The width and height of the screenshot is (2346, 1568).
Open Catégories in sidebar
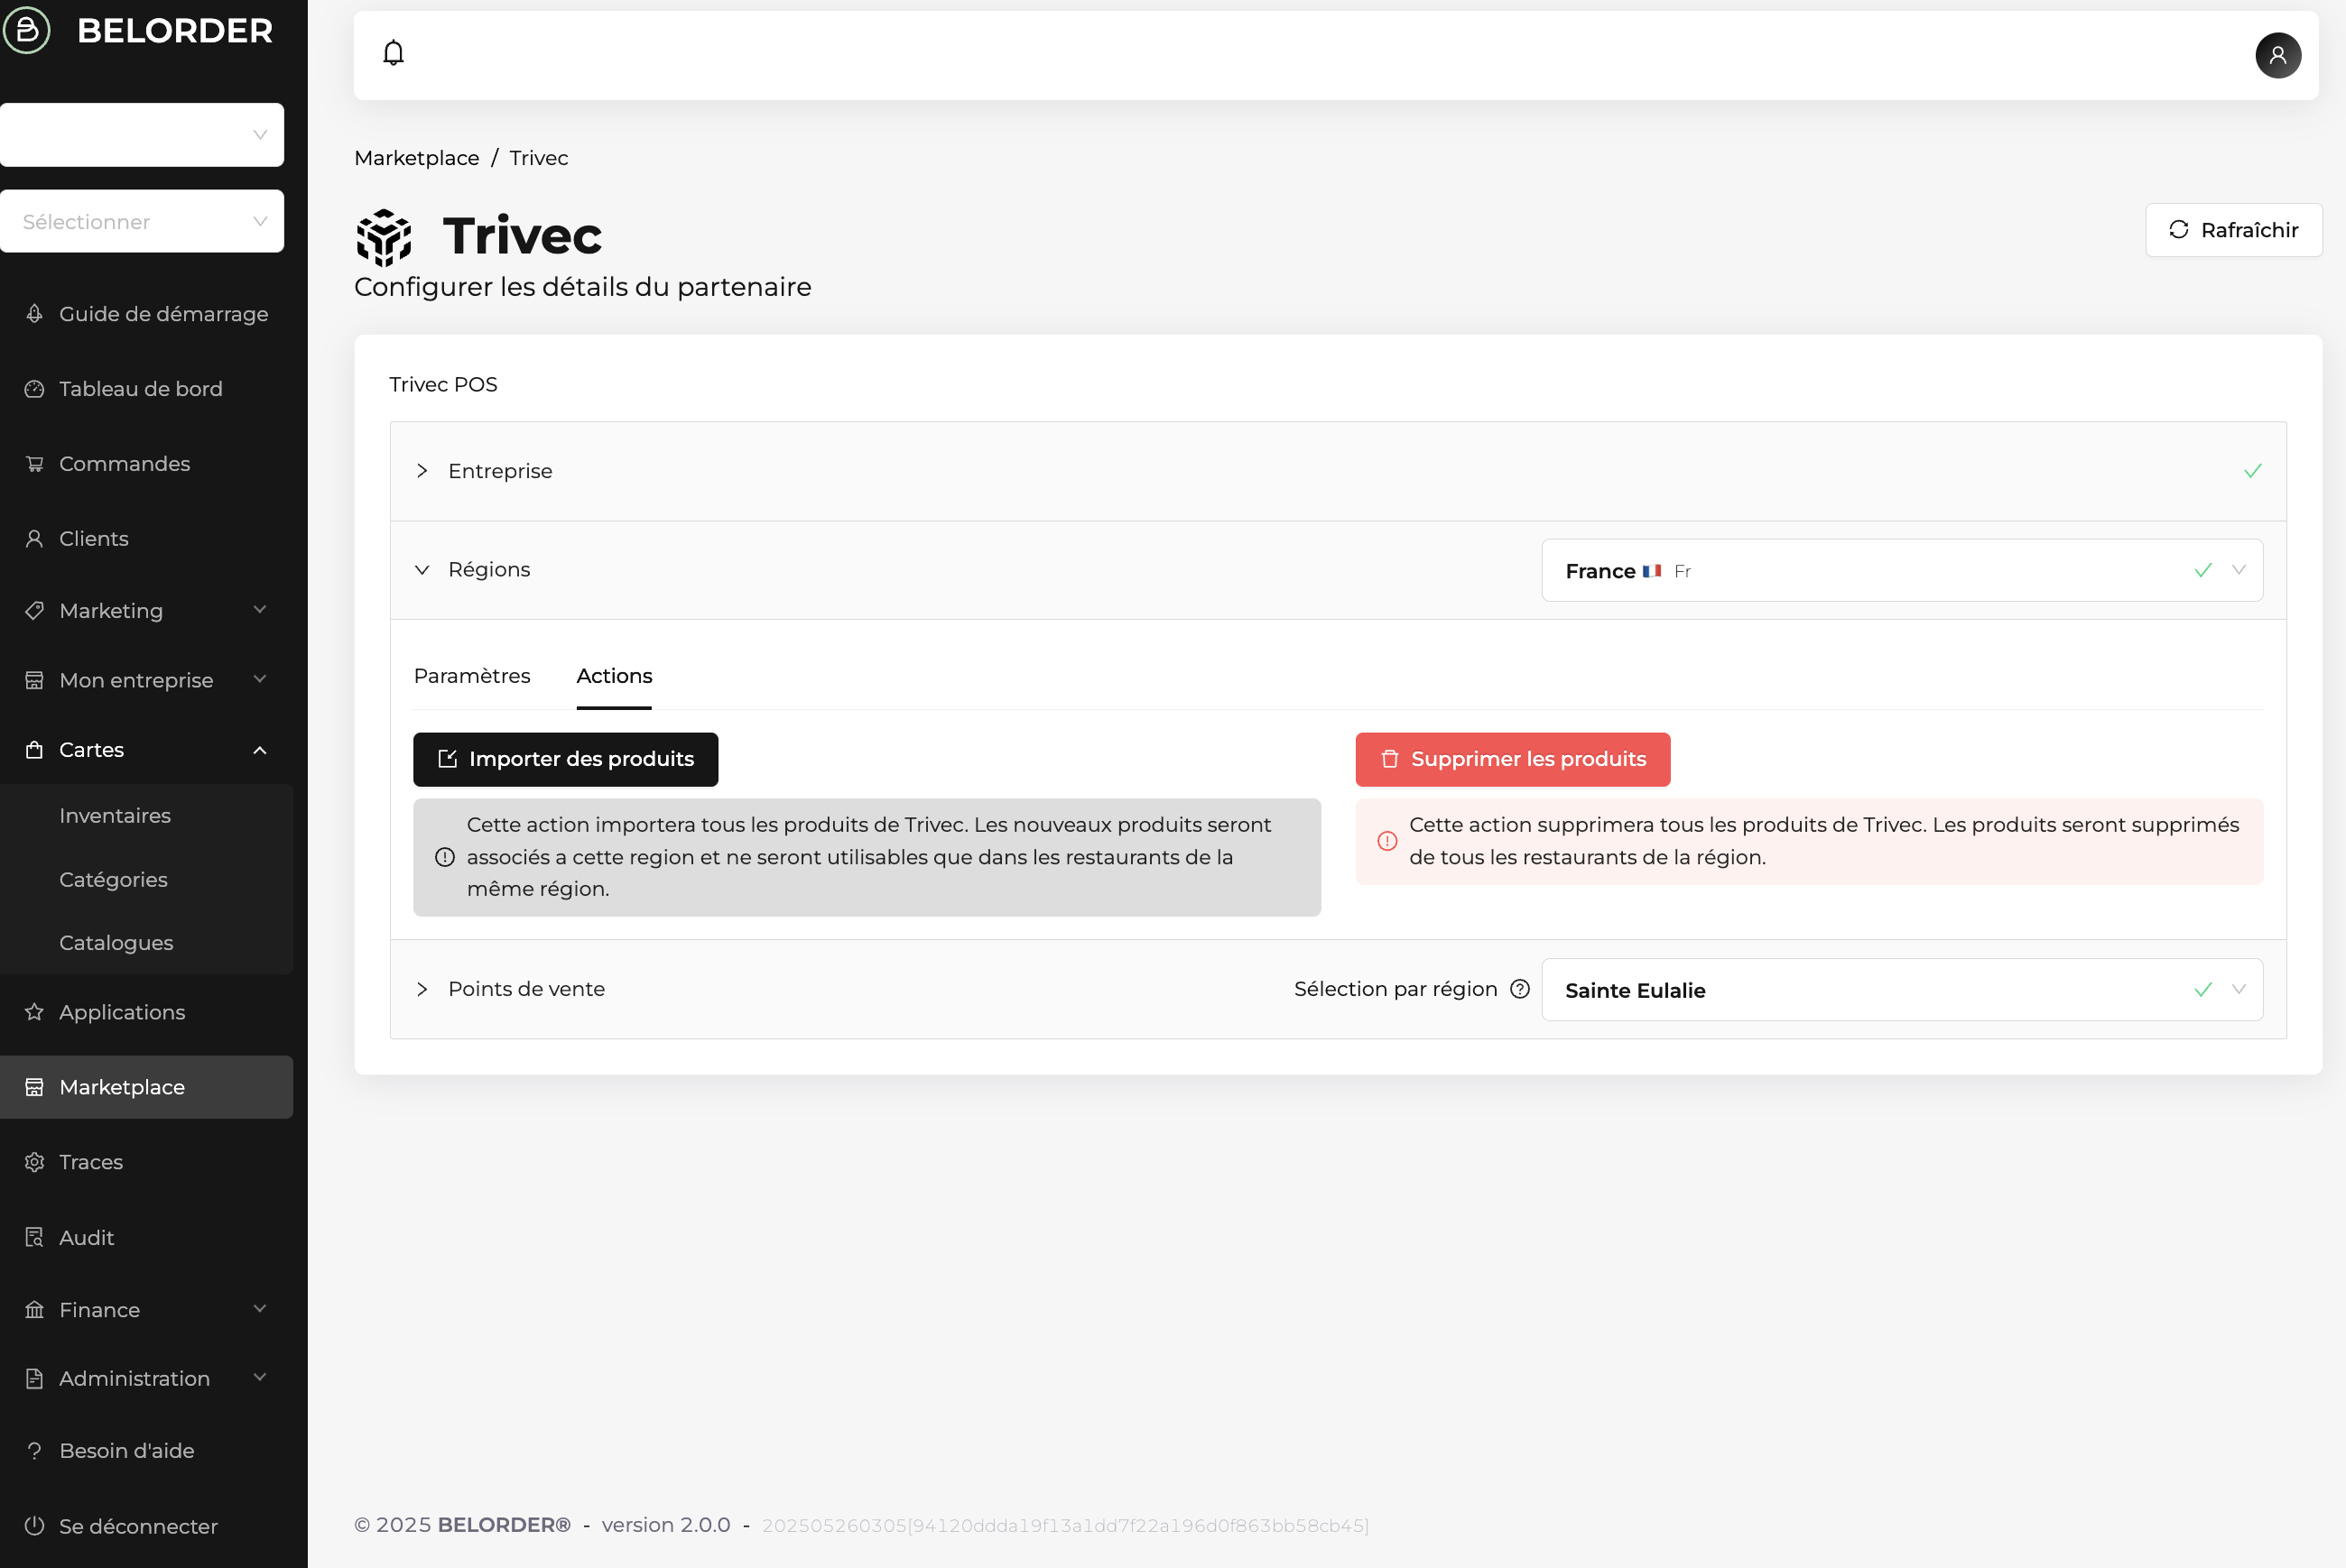pyautogui.click(x=113, y=880)
